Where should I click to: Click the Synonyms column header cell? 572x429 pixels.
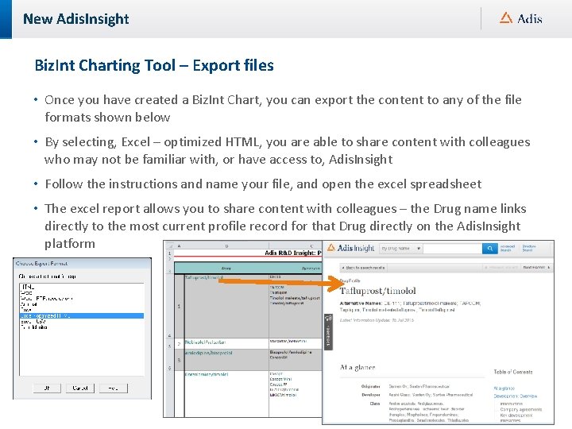(296, 269)
